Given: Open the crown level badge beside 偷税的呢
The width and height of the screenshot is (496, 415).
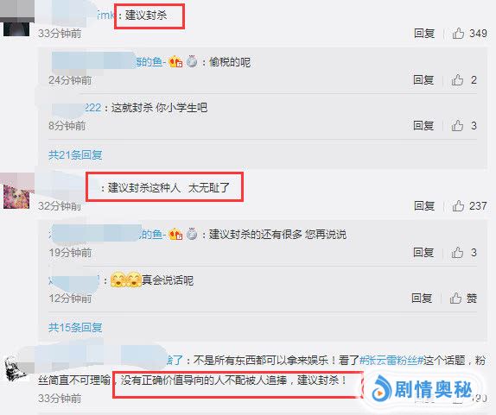Looking at the screenshot, I should coord(176,61).
